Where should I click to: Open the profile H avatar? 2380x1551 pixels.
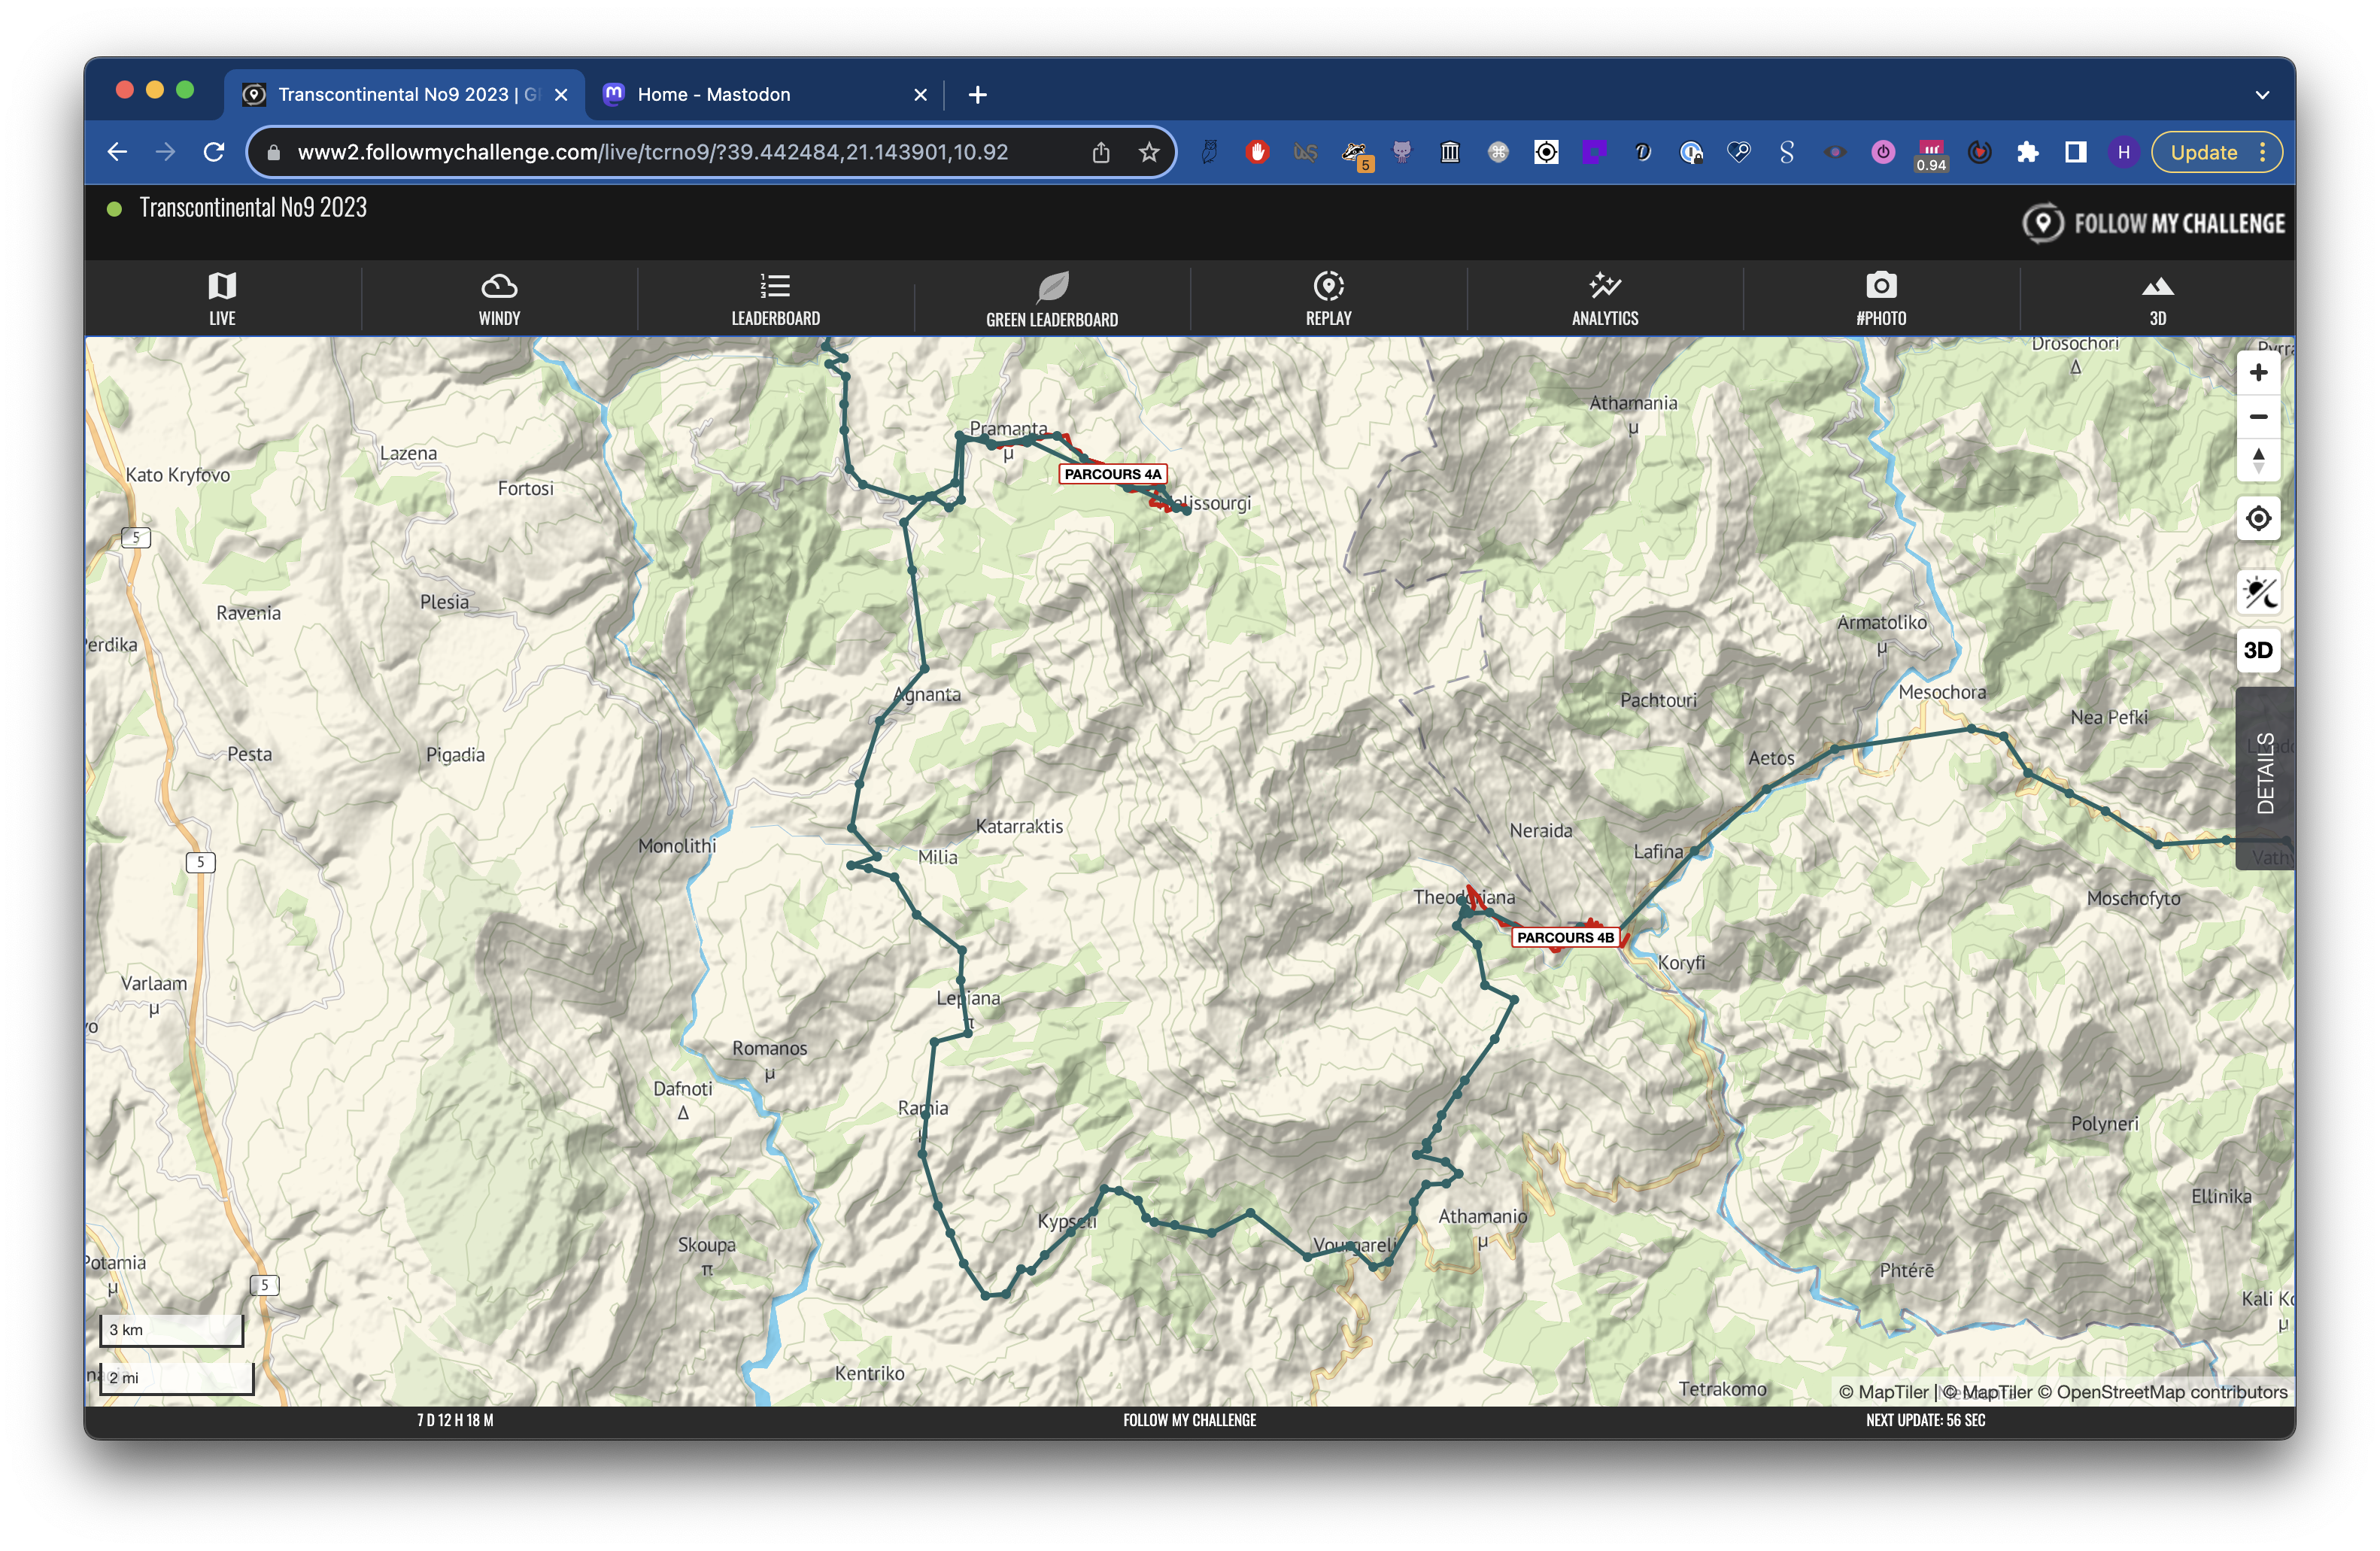point(2123,152)
